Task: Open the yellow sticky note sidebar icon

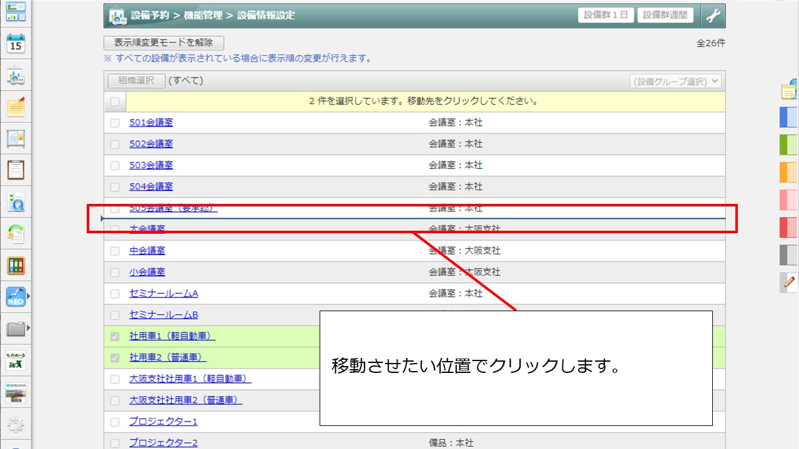Action: click(x=16, y=107)
